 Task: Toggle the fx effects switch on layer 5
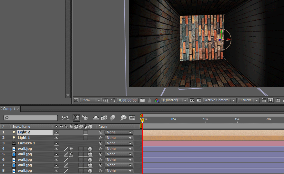pyautogui.click(x=71, y=154)
